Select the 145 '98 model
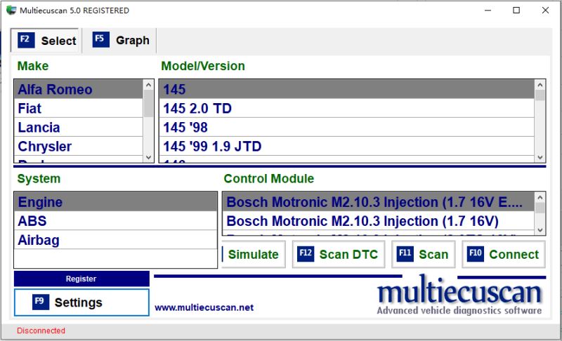562x341 pixels. (x=346, y=128)
